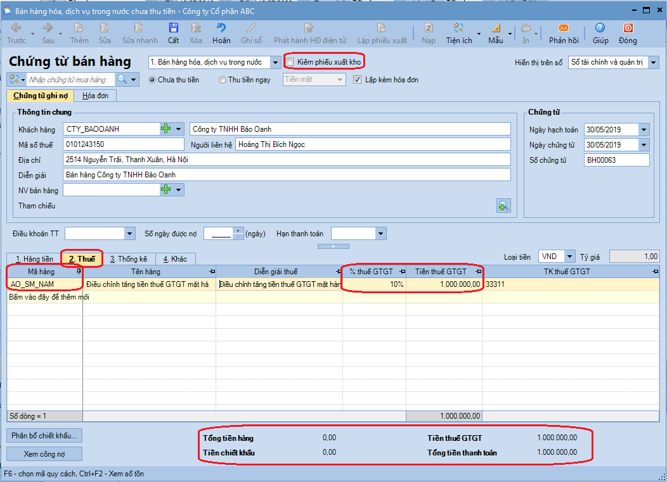Collapse header panel with the small arrow bar
The height and width of the screenshot is (482, 667).
pyautogui.click(x=333, y=246)
